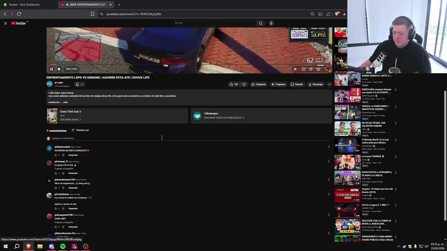
Task: Click the search magnifier button
Action: tap(260, 23)
